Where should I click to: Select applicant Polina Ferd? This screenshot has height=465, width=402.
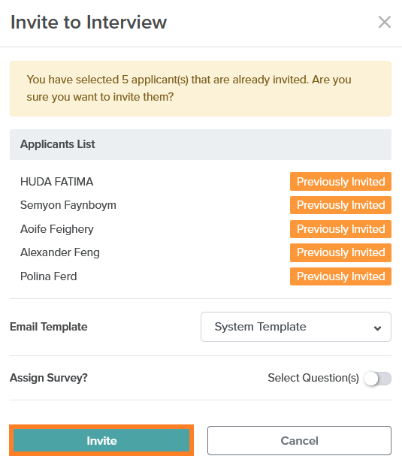click(49, 276)
